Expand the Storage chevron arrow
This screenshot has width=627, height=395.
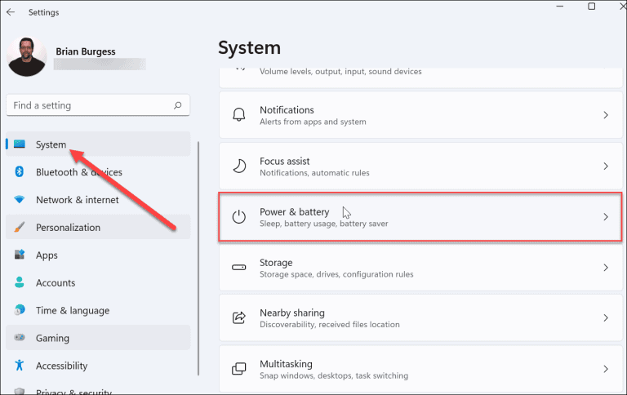pyautogui.click(x=606, y=268)
